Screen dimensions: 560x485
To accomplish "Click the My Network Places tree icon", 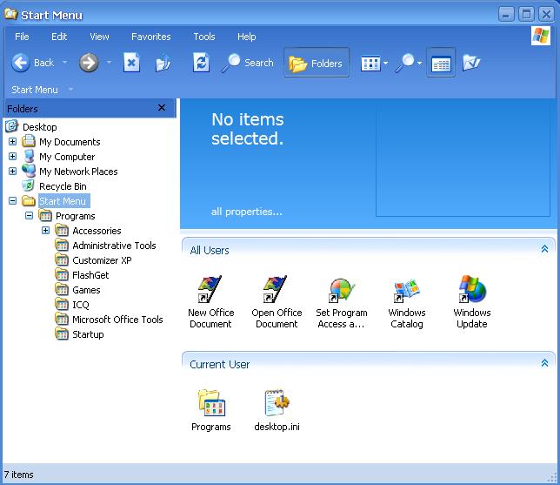I will [x=29, y=171].
